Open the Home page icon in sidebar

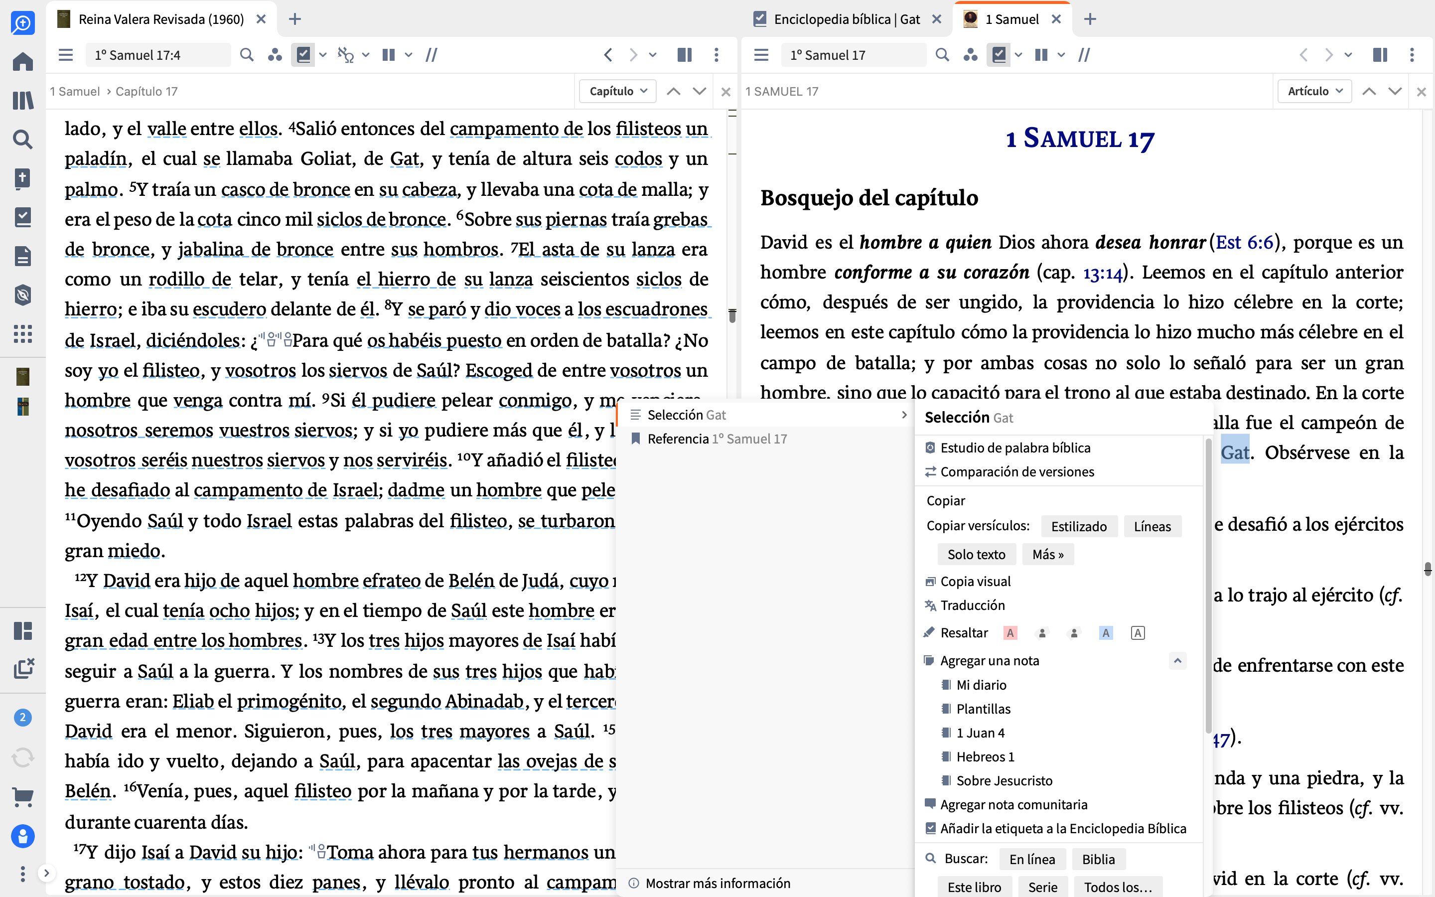click(x=22, y=62)
